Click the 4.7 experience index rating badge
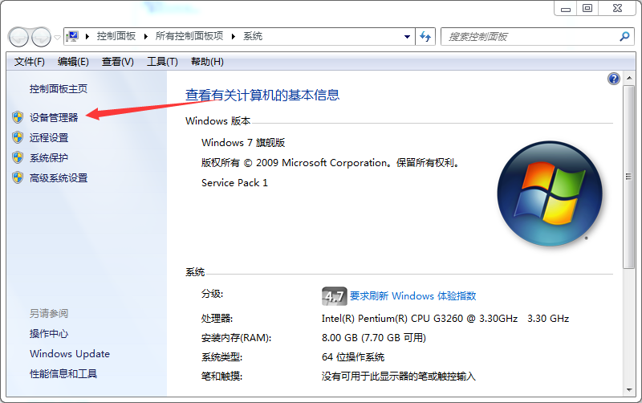This screenshot has height=403, width=642. pyautogui.click(x=335, y=296)
